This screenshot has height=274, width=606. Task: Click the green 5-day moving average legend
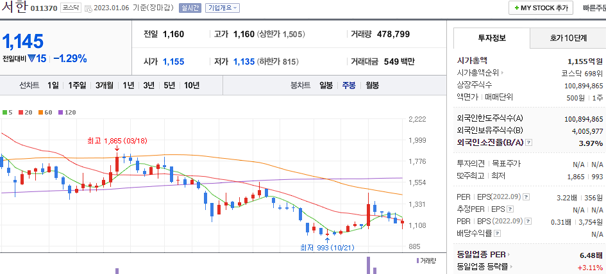tap(8, 113)
